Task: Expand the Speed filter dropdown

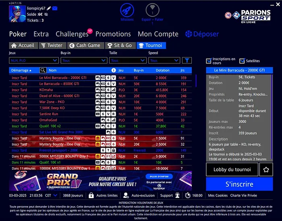Action: pyautogui.click(x=164, y=61)
